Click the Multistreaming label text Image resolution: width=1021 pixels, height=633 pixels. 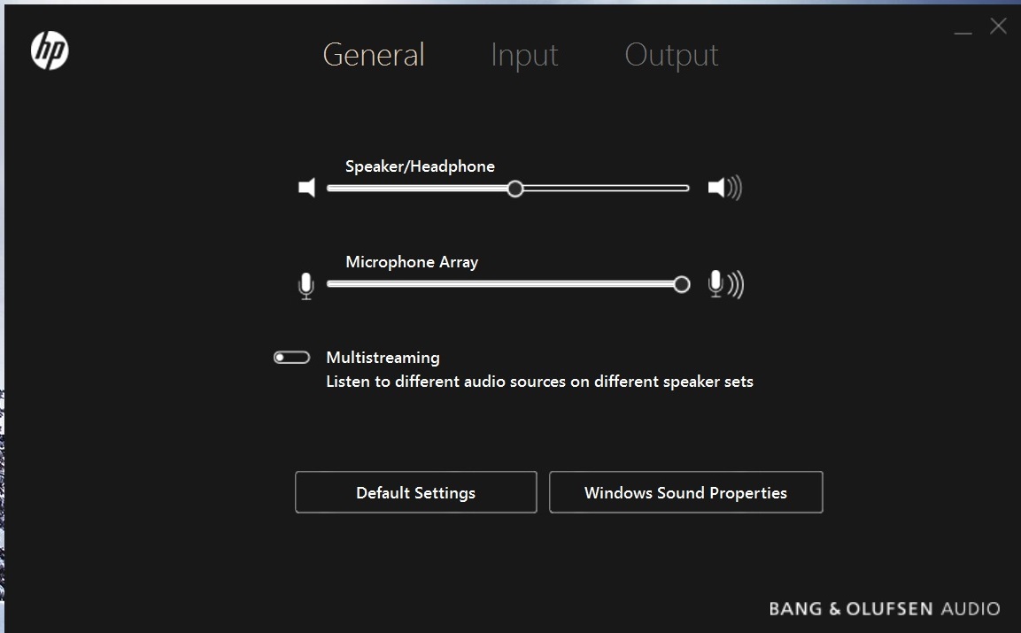383,358
